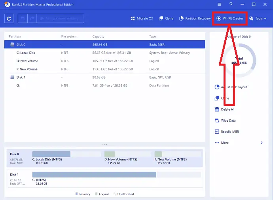Click Rebuild MBR icon

pos(217,132)
